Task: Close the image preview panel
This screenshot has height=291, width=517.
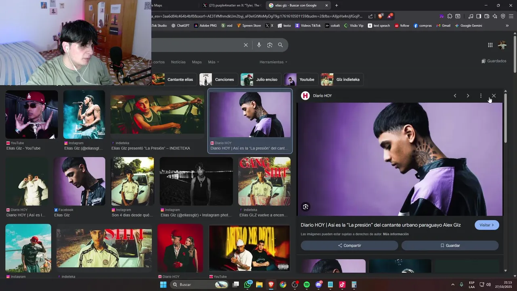Action: (494, 96)
